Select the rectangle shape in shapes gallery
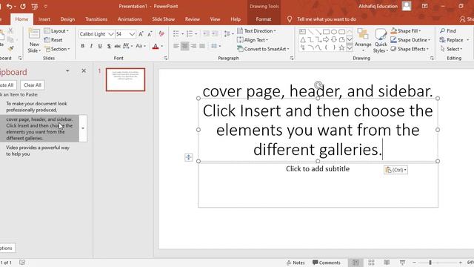474x267 pixels. [326, 31]
